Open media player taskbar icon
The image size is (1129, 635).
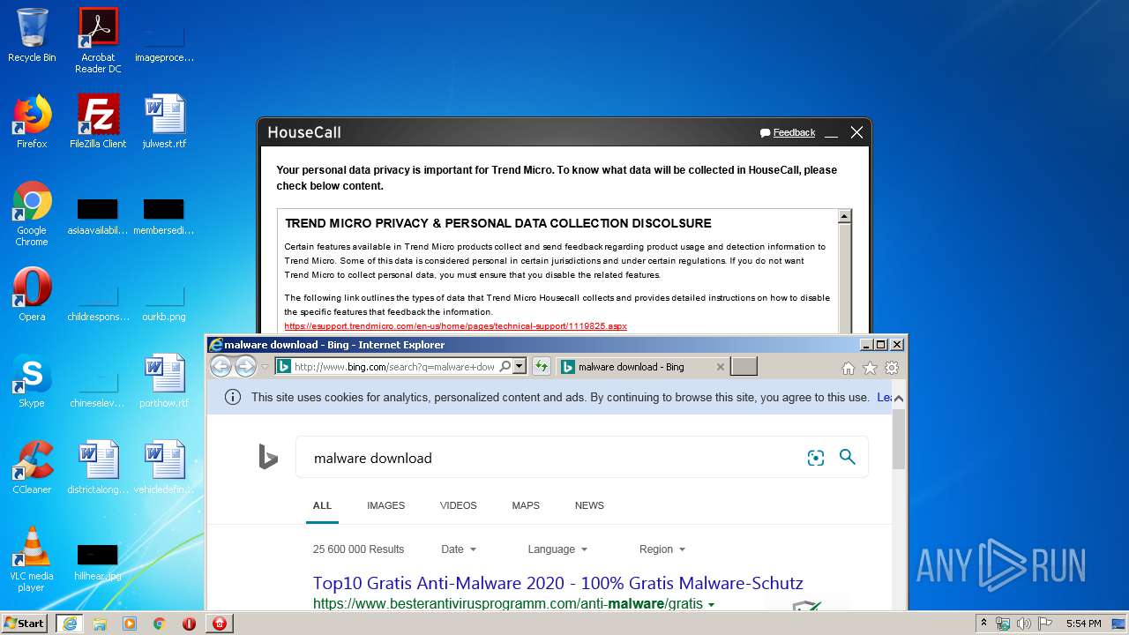tap(130, 624)
